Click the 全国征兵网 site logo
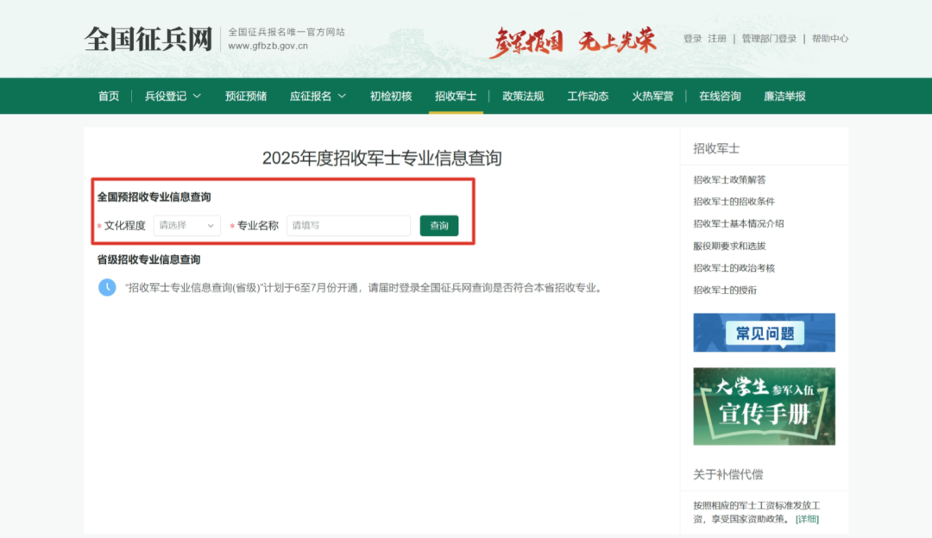932x538 pixels. 148,39
